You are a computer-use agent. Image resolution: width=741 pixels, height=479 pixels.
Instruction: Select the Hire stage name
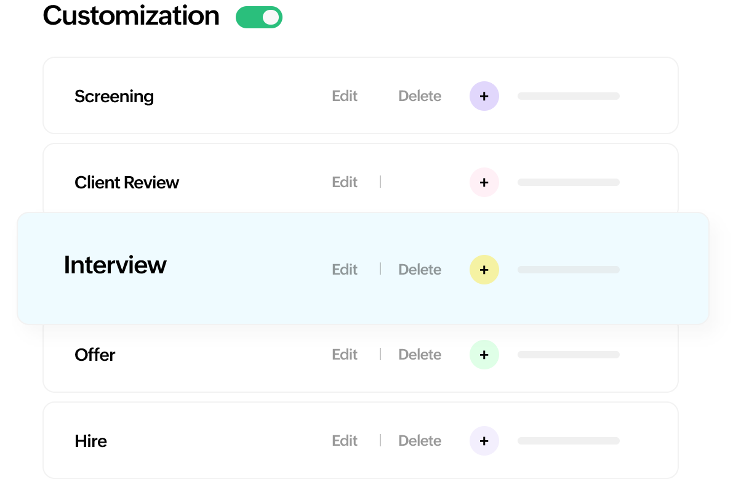90,441
